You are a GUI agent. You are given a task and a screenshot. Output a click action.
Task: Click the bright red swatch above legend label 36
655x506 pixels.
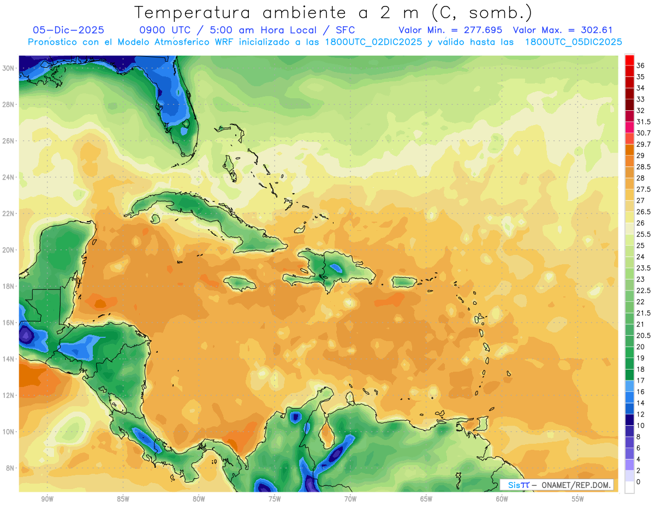point(629,60)
